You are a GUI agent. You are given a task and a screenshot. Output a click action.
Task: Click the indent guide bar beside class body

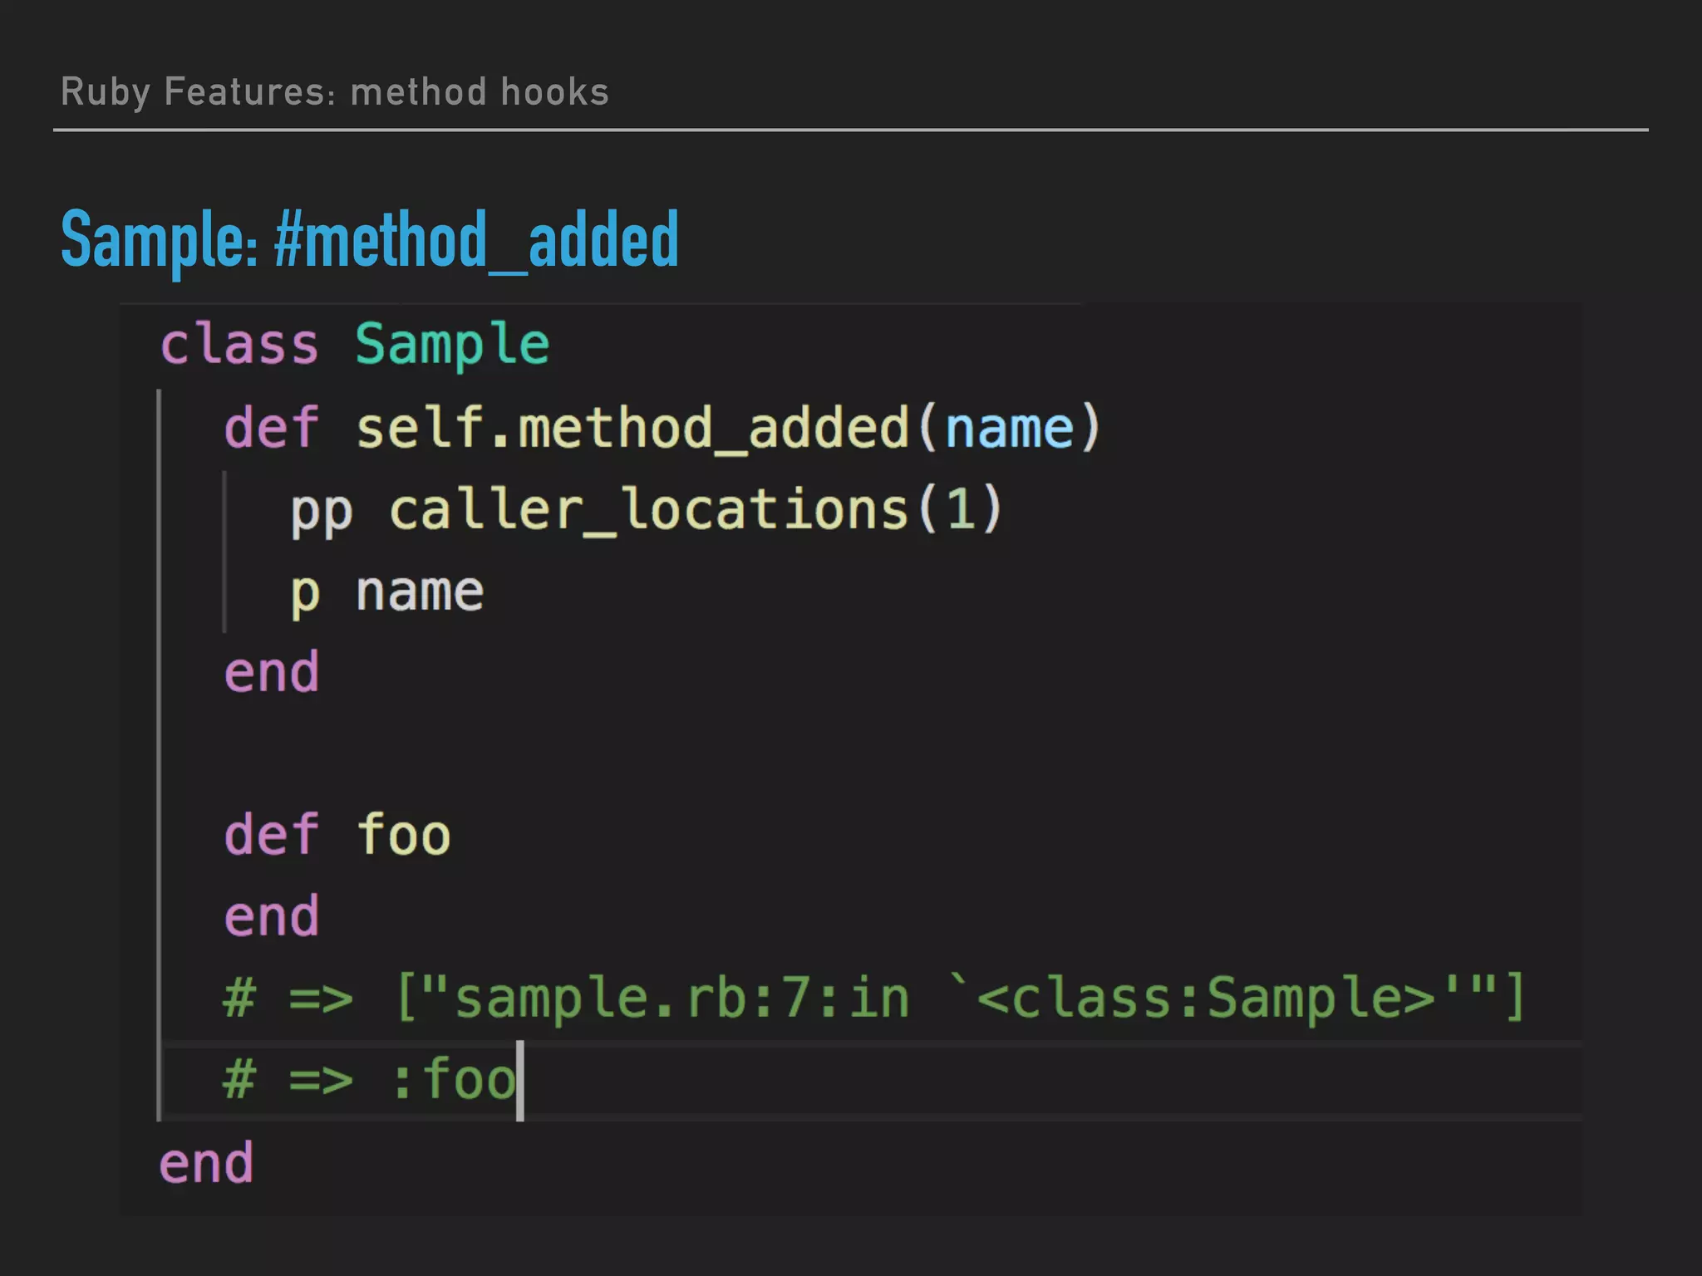(159, 748)
